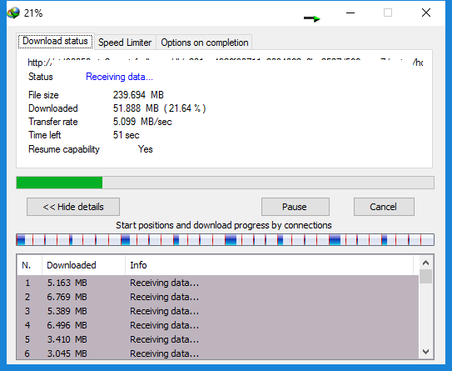Click the time left value 51 sec
This screenshot has height=371, width=452.
tap(126, 135)
